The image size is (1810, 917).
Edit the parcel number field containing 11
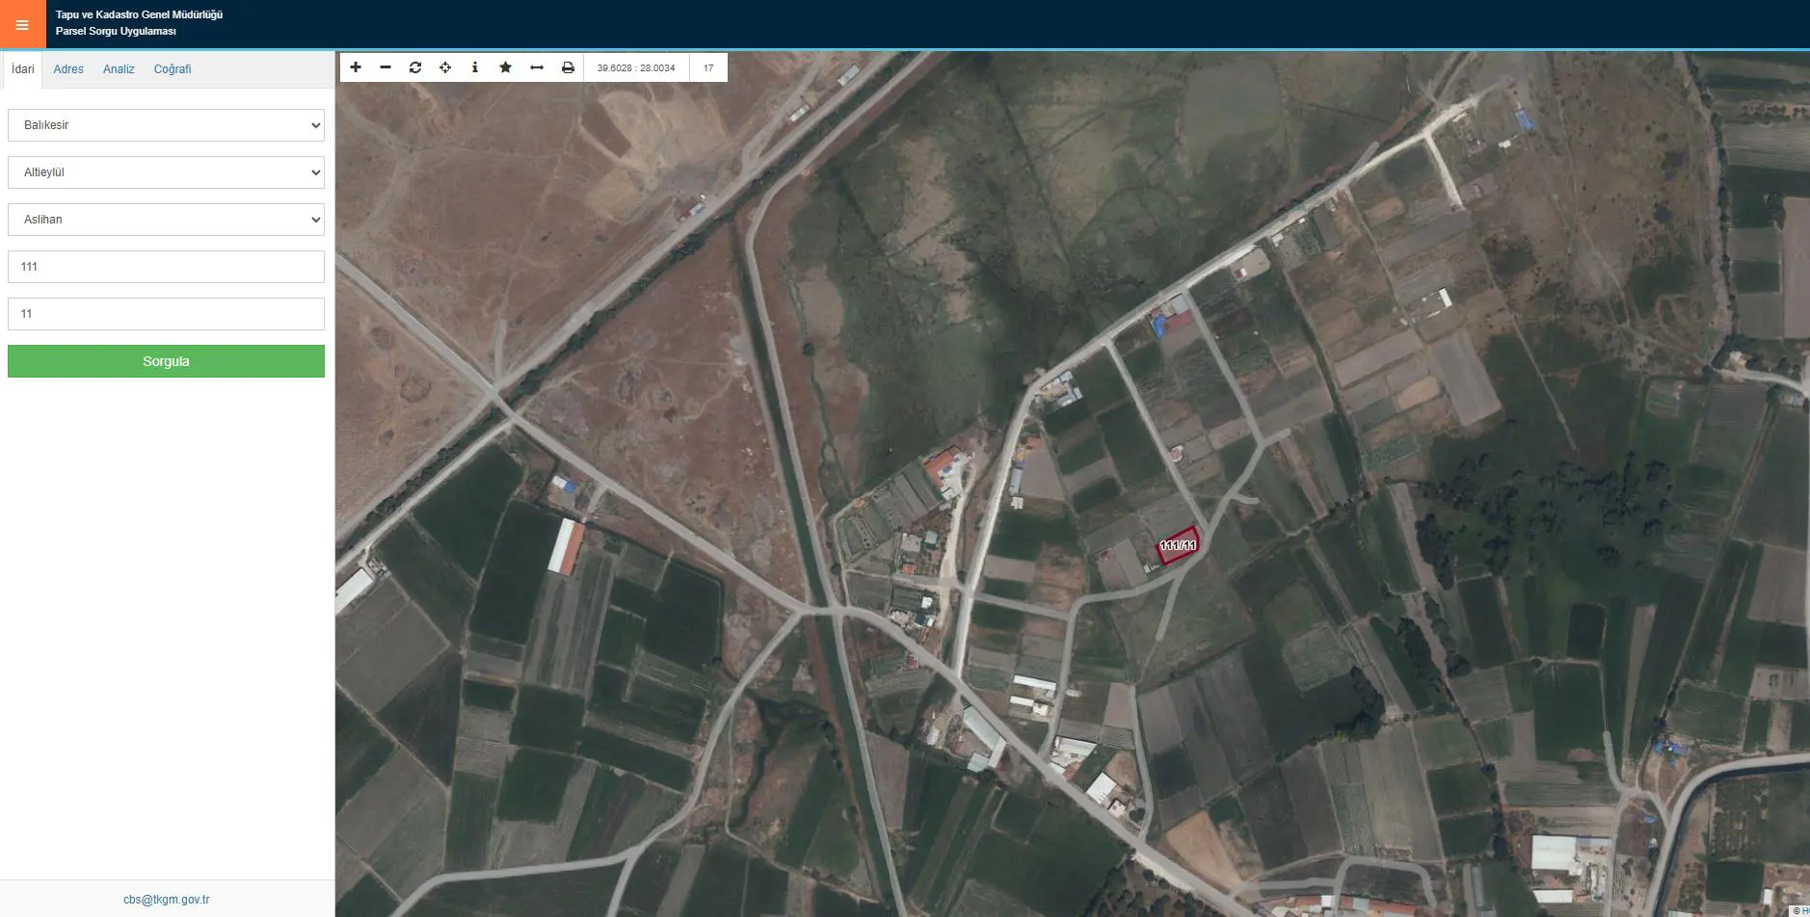(x=166, y=314)
